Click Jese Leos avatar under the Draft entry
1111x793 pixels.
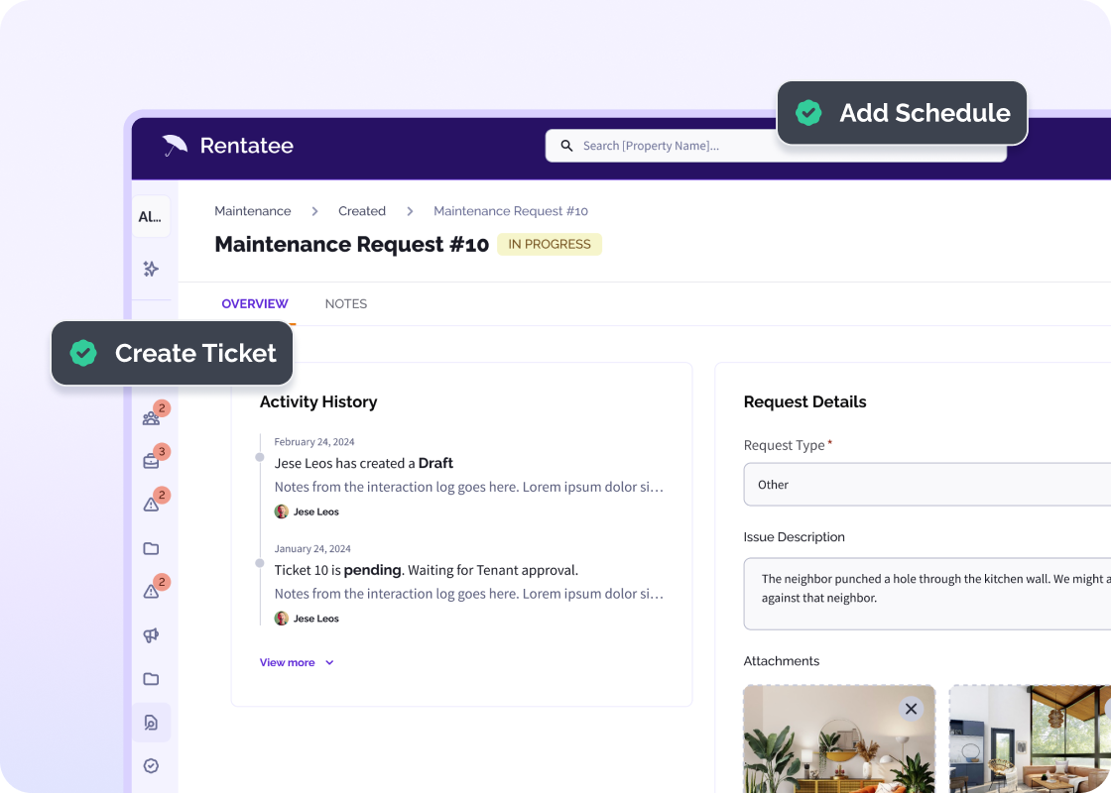282,511
